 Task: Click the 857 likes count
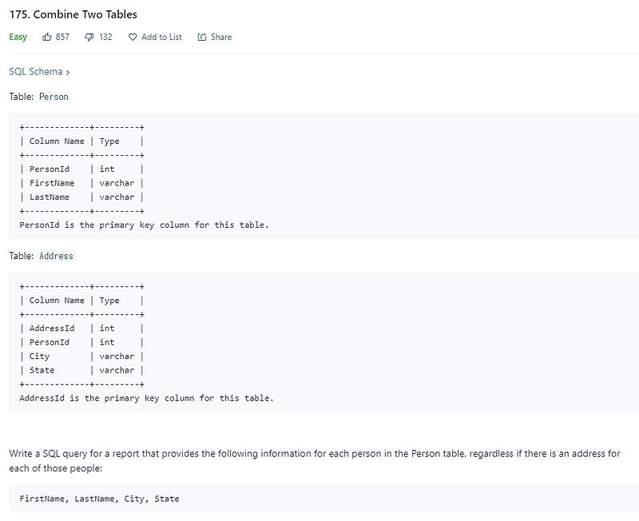(x=62, y=37)
